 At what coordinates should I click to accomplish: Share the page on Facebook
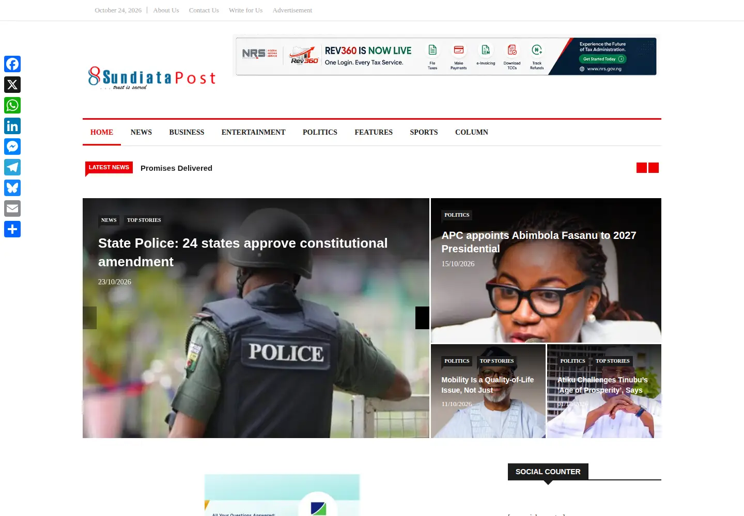pyautogui.click(x=12, y=64)
